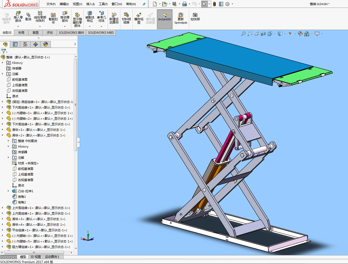348x264 pixels.
Task: Toggle the Instant3D button
Action: point(165,18)
